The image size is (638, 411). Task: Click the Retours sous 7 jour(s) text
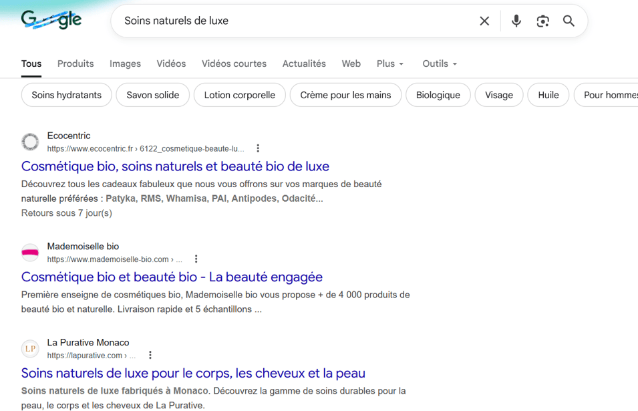67,213
